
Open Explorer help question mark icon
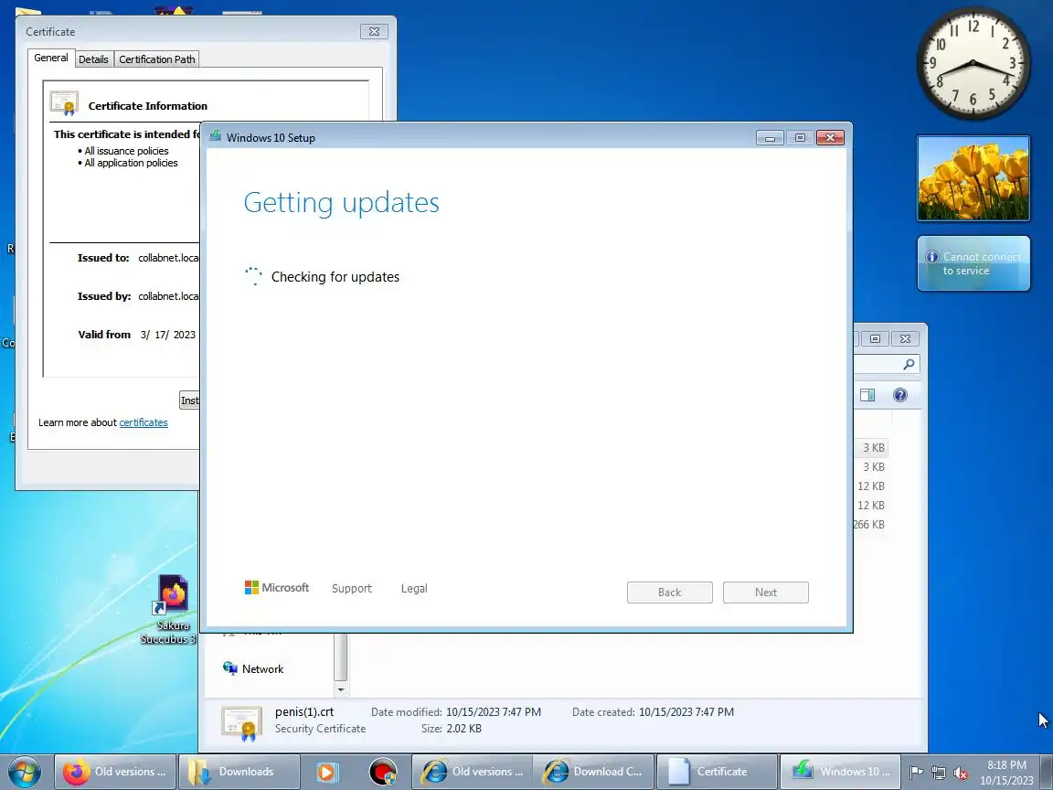point(899,395)
